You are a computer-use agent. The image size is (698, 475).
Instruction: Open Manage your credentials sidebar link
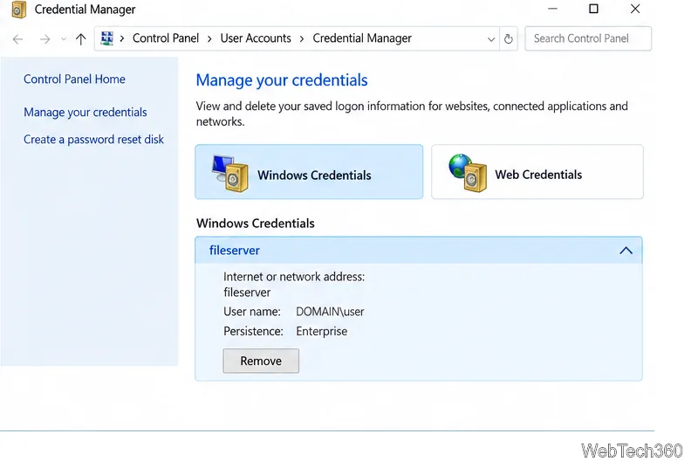85,113
